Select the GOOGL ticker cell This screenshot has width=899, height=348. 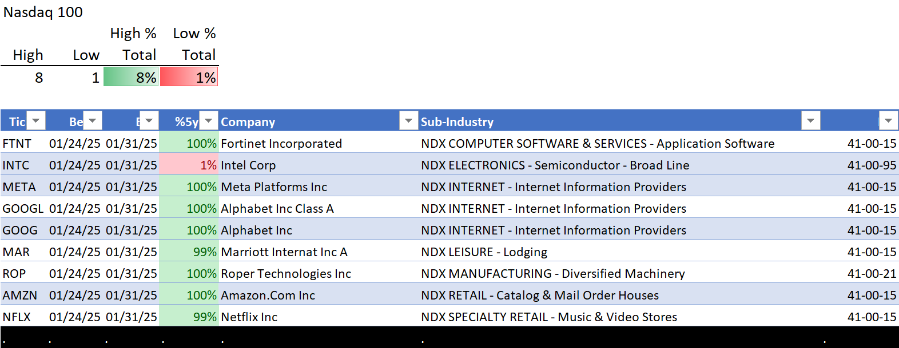pos(23,208)
